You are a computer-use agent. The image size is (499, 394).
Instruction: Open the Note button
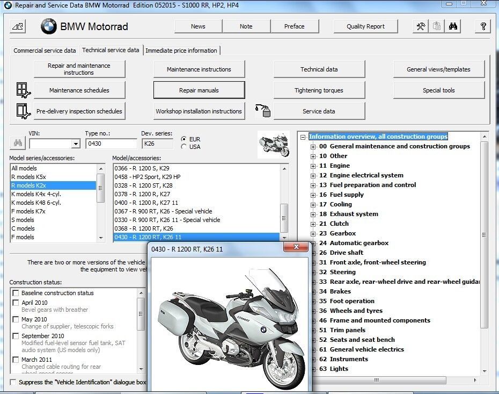(246, 26)
